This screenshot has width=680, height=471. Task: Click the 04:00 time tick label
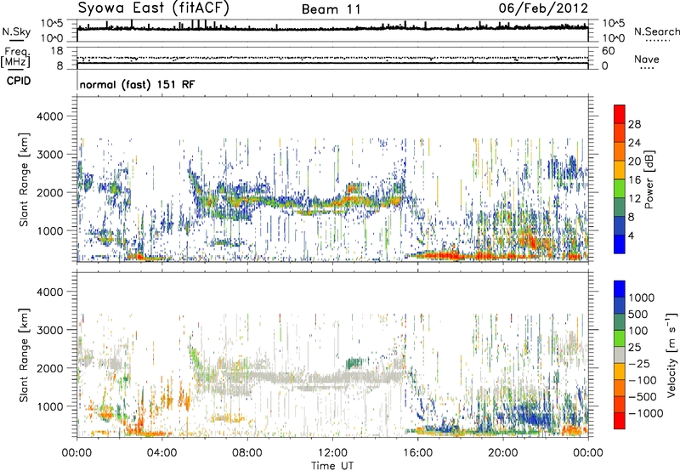click(x=161, y=453)
